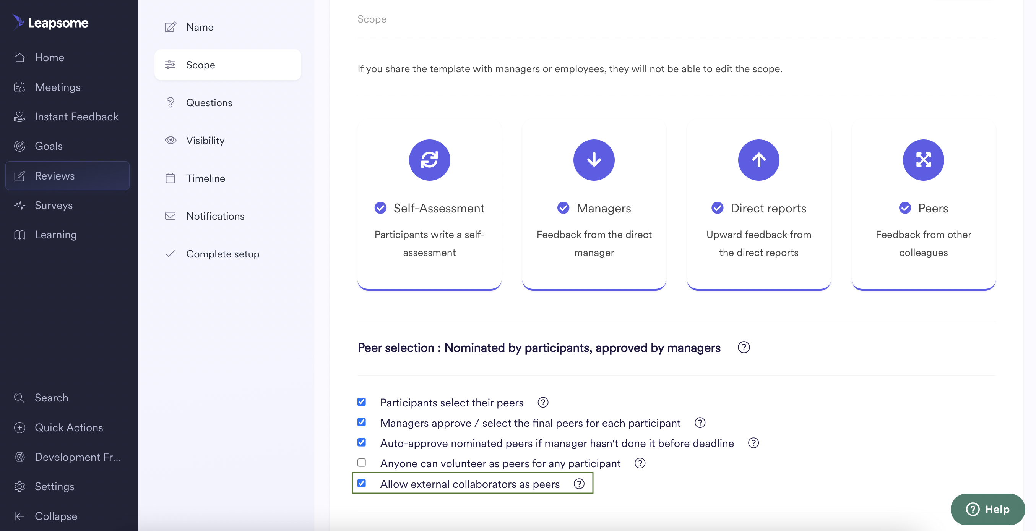This screenshot has height=531, width=1036.
Task: Click the Goals target icon
Action: [x=20, y=146]
